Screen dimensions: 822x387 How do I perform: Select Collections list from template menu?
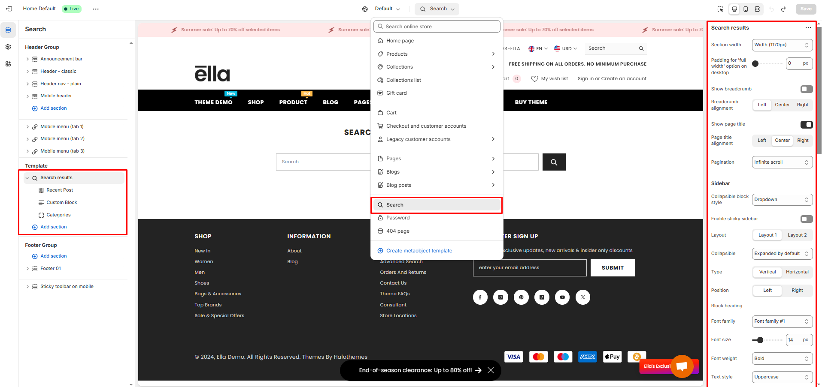tap(403, 80)
